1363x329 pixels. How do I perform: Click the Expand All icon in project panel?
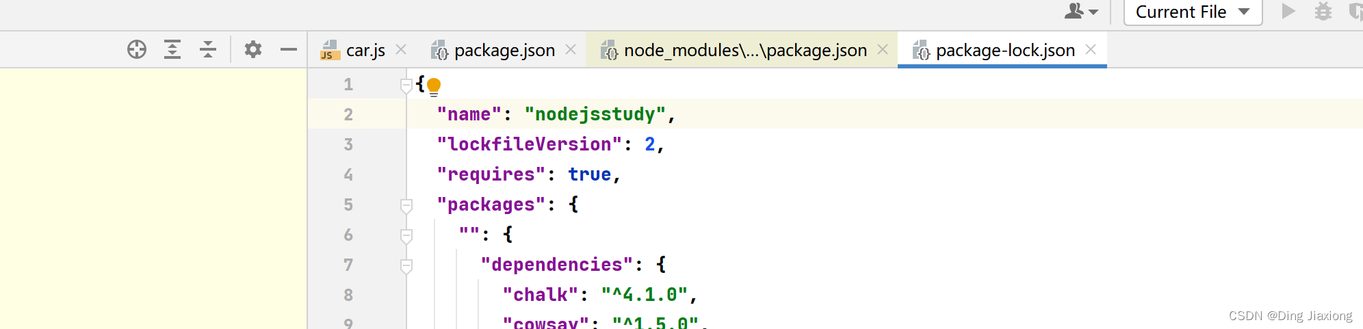click(x=172, y=49)
